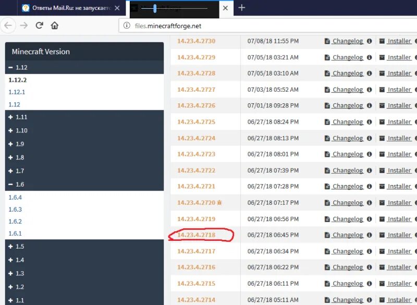417x305 pixels.
Task: Click version number 14.23.4.2727
Action: (197, 90)
